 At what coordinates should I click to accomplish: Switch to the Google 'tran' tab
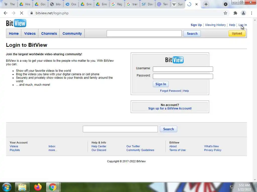(132, 4)
